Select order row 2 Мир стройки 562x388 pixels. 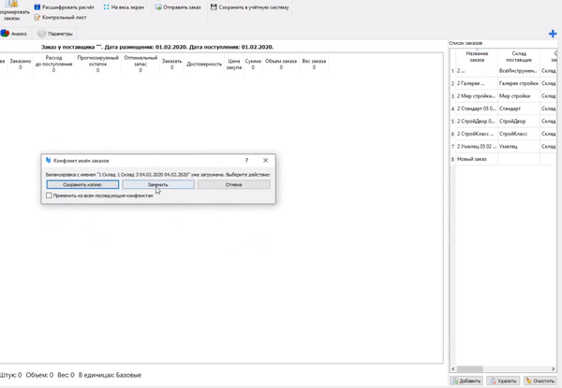pyautogui.click(x=504, y=96)
